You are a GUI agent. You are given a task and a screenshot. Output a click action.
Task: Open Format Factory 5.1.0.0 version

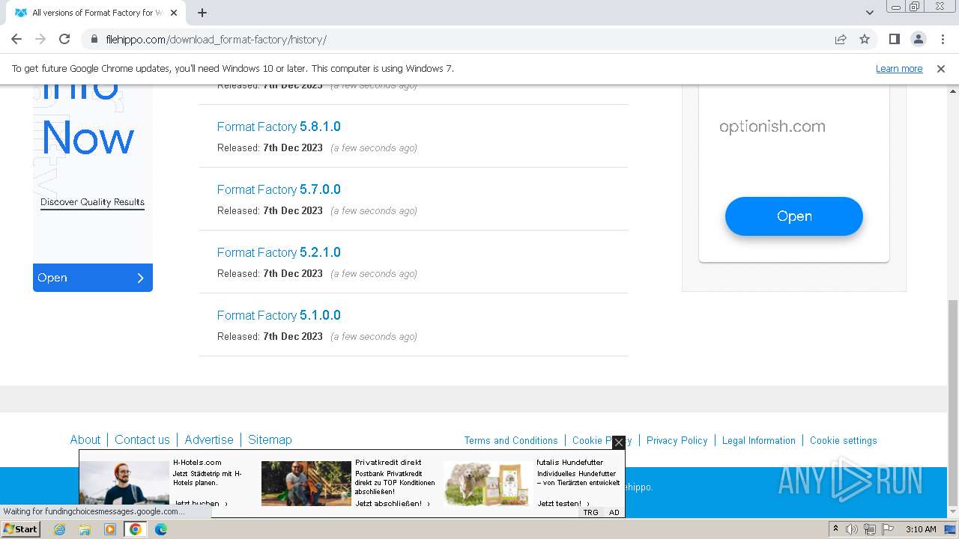pyautogui.click(x=279, y=315)
